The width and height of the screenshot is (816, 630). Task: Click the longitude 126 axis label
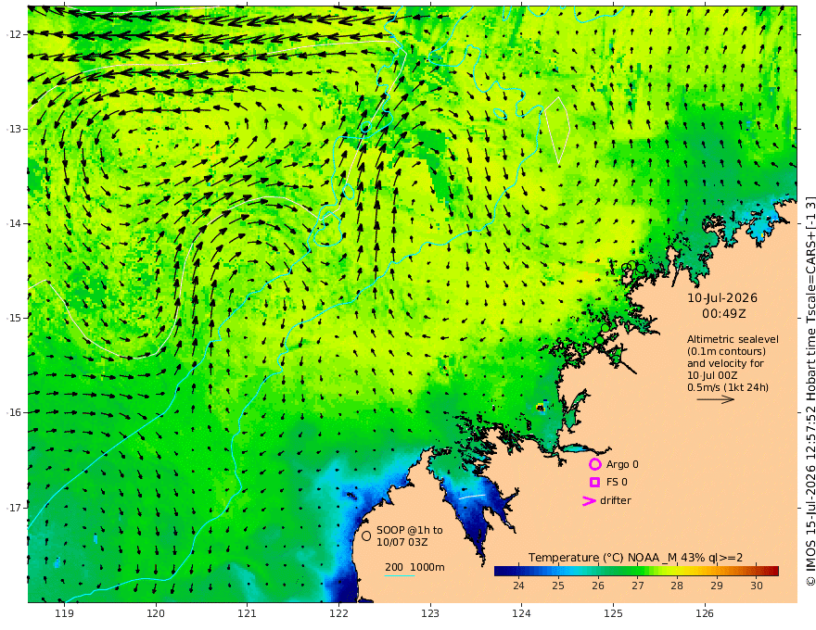tap(705, 613)
